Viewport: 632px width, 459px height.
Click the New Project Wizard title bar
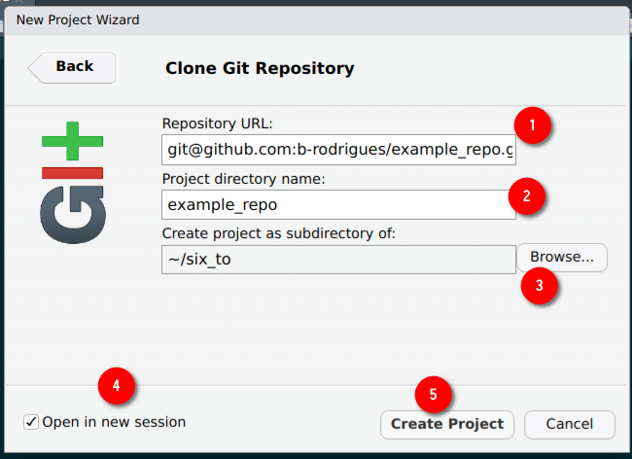point(316,20)
